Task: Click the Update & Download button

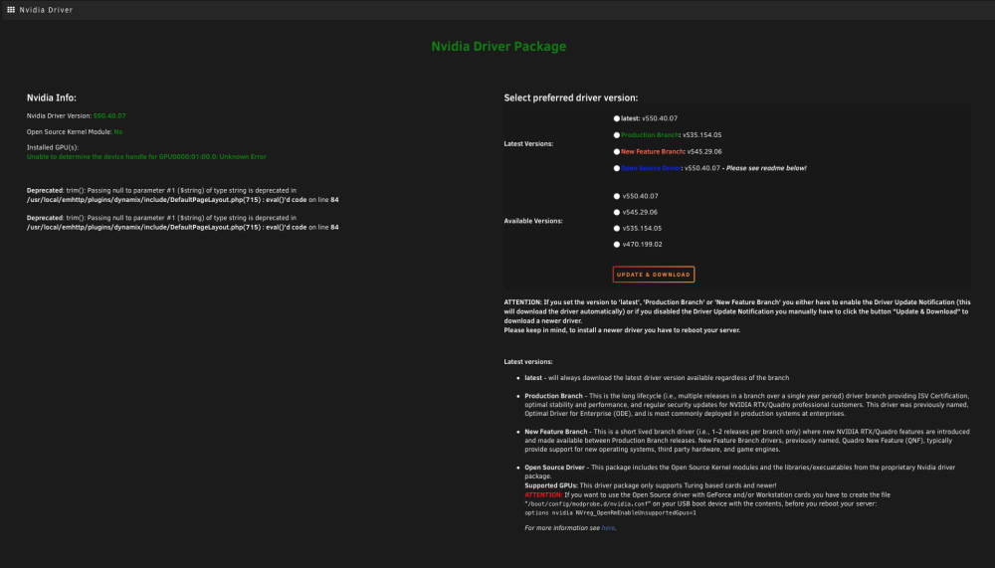Action: (653, 275)
